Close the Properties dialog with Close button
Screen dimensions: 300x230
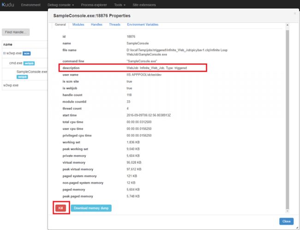(287, 221)
